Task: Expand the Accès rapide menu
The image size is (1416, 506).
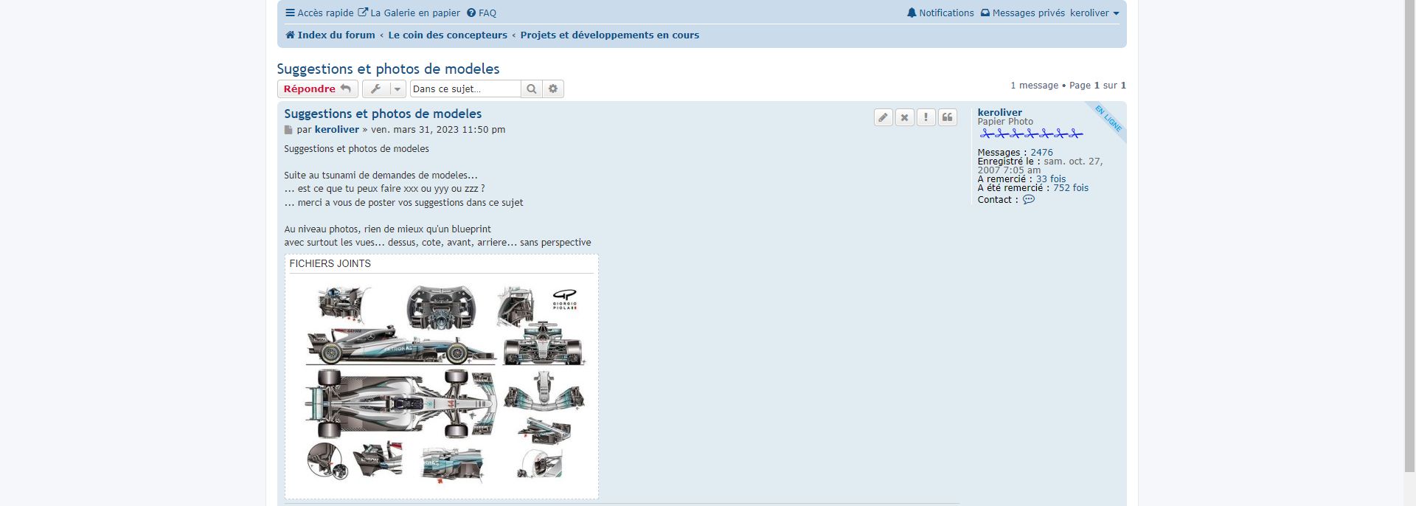Action: pyautogui.click(x=319, y=13)
